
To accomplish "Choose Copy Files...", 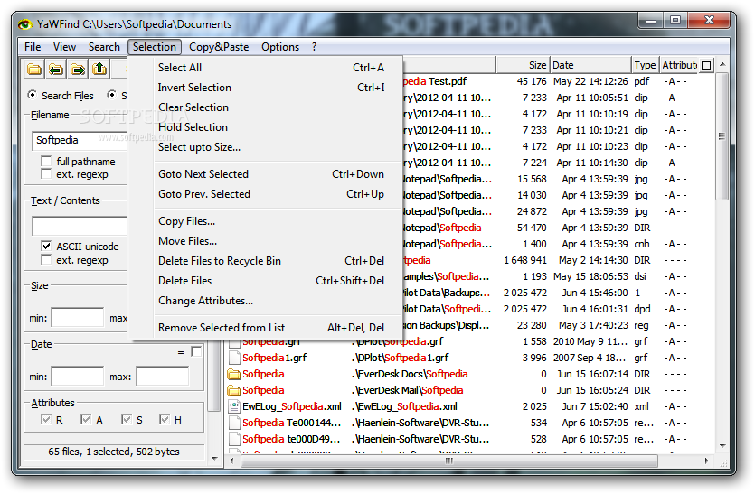I will click(265, 221).
